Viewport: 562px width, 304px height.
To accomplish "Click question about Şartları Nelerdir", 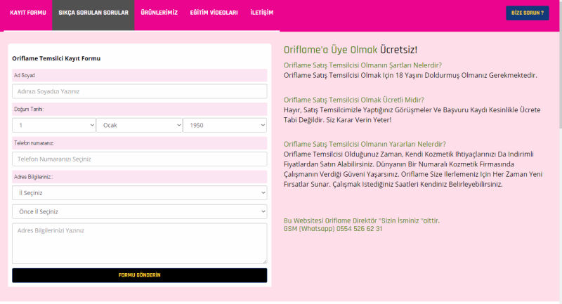I will 362,65.
